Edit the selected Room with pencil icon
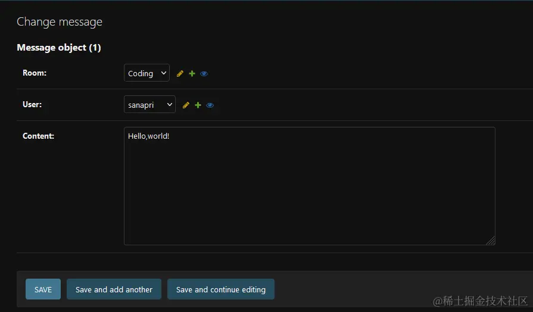The height and width of the screenshot is (312, 533). [180, 73]
